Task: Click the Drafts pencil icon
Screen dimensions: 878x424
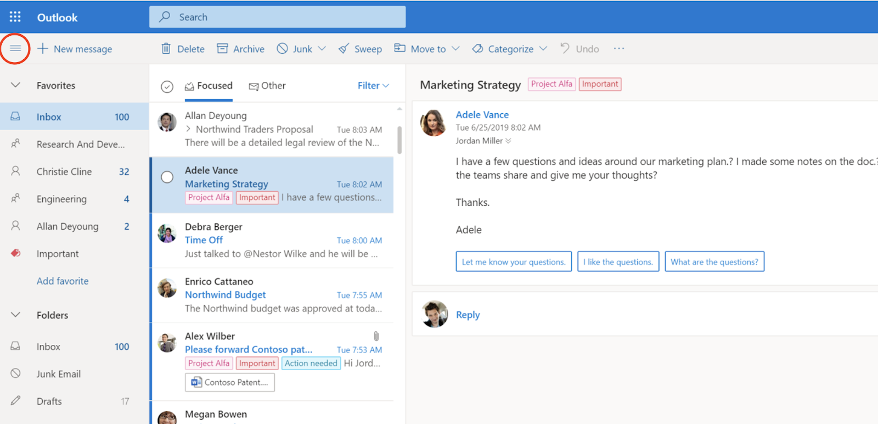Action: coord(15,400)
